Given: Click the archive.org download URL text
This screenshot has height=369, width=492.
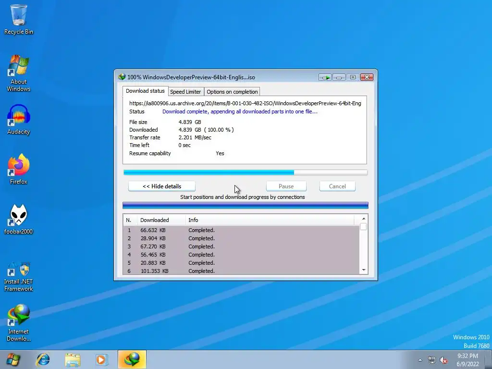Looking at the screenshot, I should tap(245, 103).
